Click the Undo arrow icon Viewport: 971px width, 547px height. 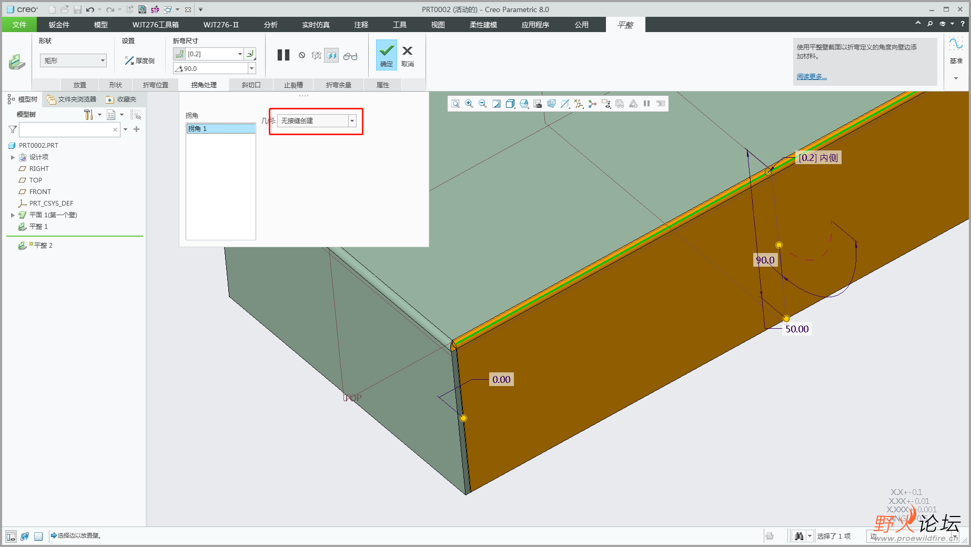(x=90, y=9)
